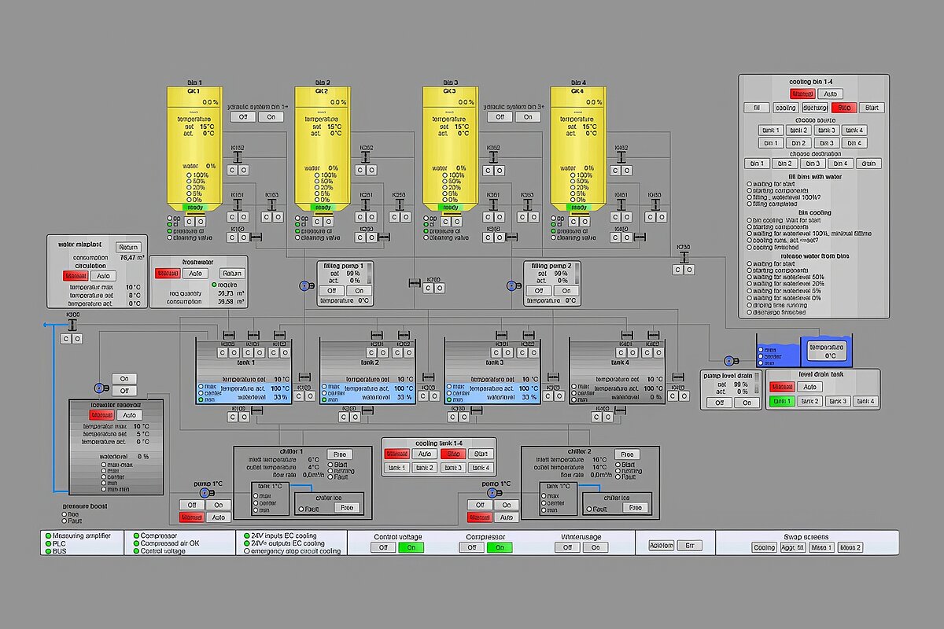Open the Mess 1 screen under Swap screens
Screen dimensions: 944x629
[821, 547]
